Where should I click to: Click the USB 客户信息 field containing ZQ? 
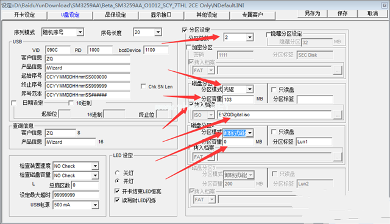88,59
